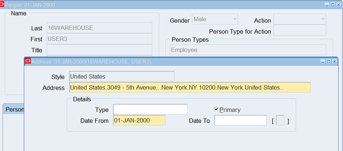Click into the Date To field
Screen dimensions: 343x151
pos(240,120)
